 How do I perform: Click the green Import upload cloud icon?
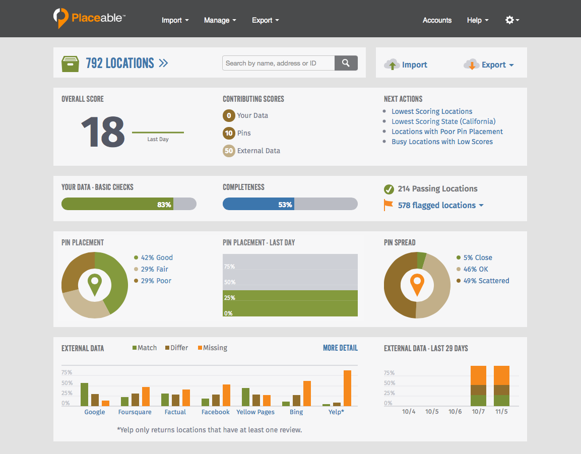[393, 64]
